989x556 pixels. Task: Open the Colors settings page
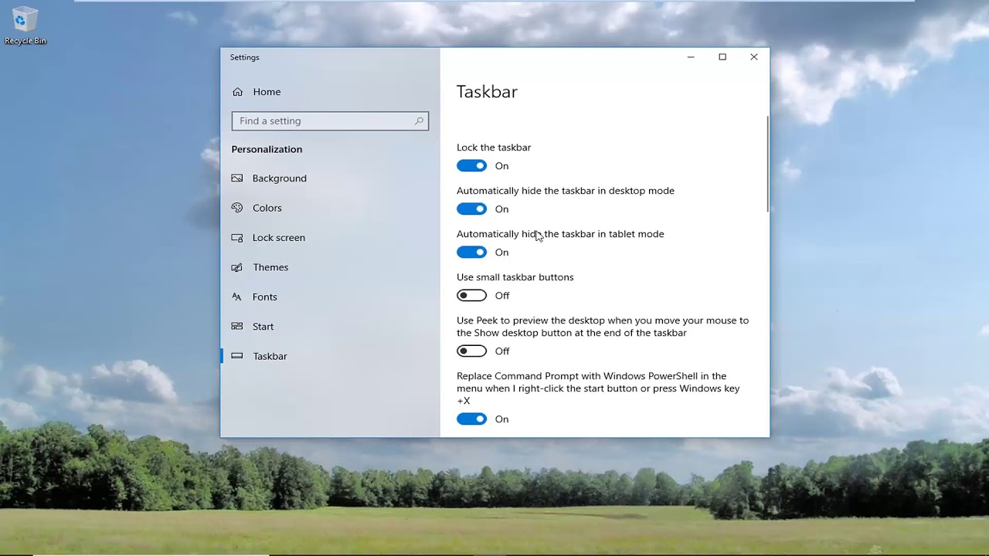tap(330, 208)
